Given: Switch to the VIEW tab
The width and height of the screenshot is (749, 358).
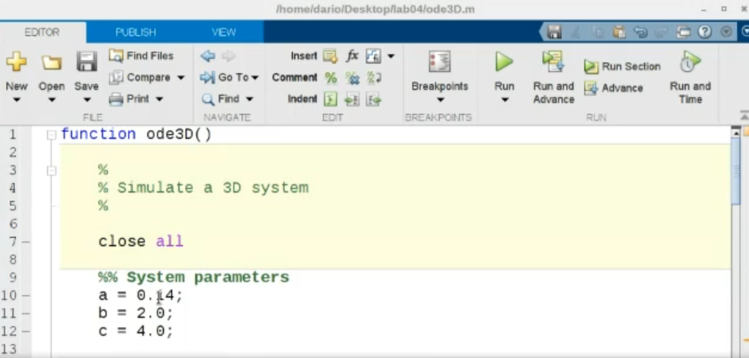Looking at the screenshot, I should [x=224, y=33].
